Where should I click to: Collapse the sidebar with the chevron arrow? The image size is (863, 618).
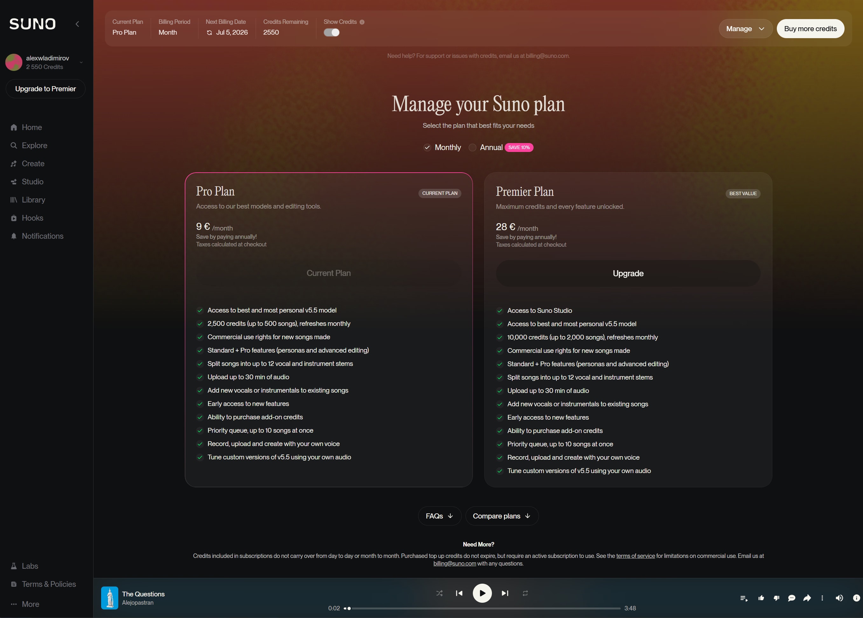coord(77,24)
